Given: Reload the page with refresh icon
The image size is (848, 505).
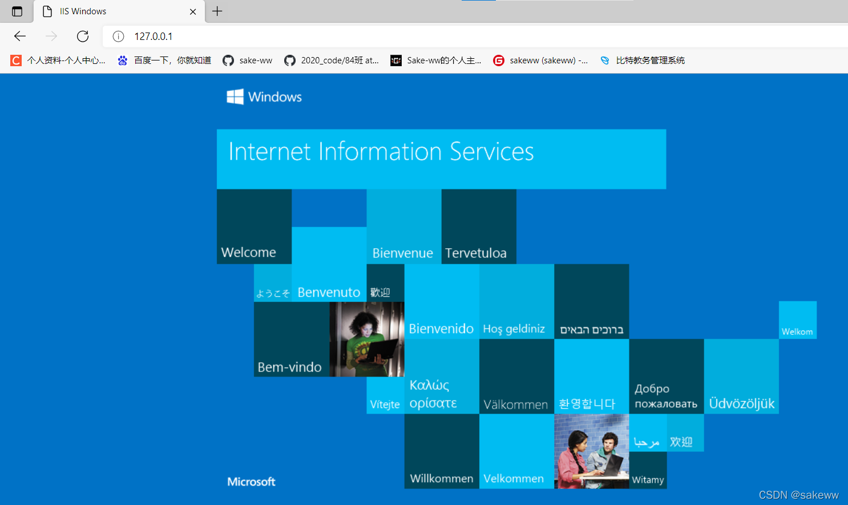Looking at the screenshot, I should tap(83, 37).
